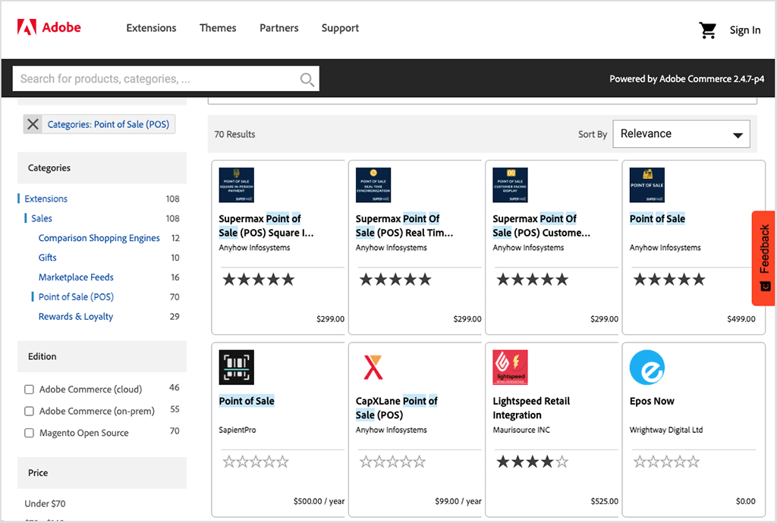This screenshot has width=777, height=523.
Task: Select the Gifts category
Action: point(48,258)
